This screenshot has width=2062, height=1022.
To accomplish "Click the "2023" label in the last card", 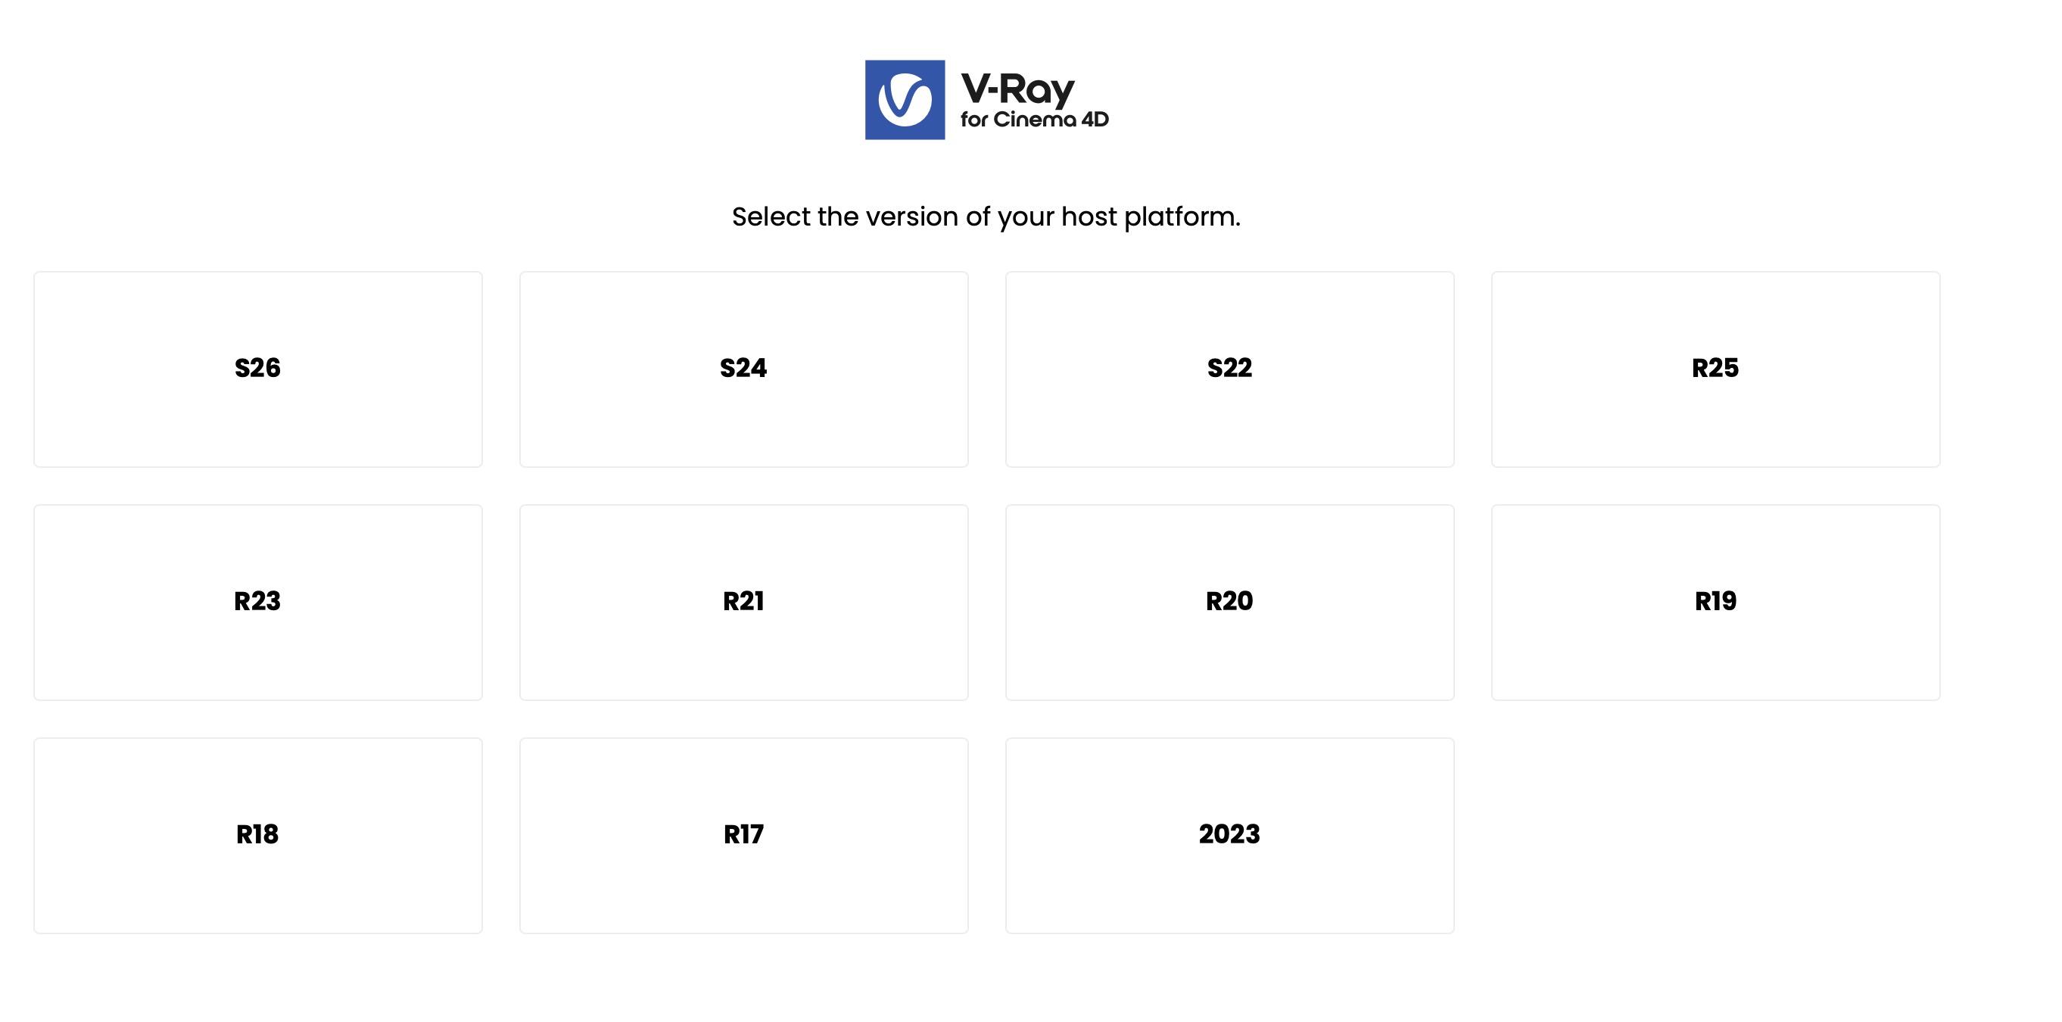I will 1229,835.
